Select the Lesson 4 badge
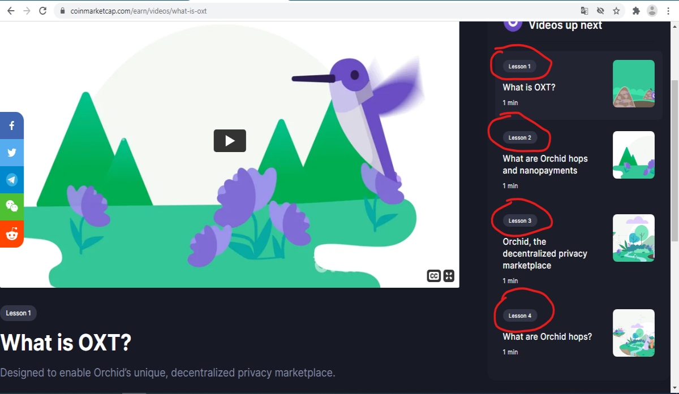Image resolution: width=679 pixels, height=394 pixels. click(x=519, y=316)
